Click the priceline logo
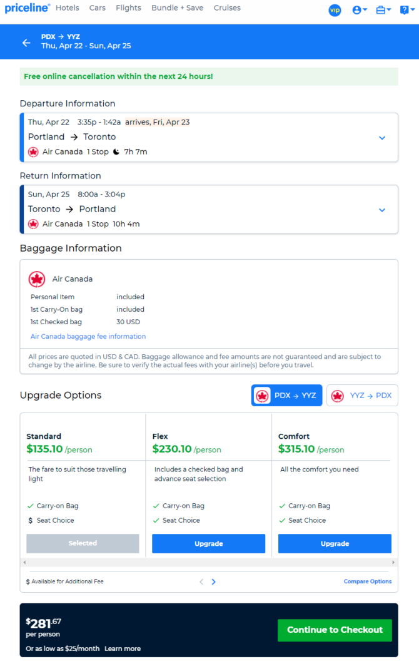This screenshot has width=419, height=666. pyautogui.click(x=27, y=8)
